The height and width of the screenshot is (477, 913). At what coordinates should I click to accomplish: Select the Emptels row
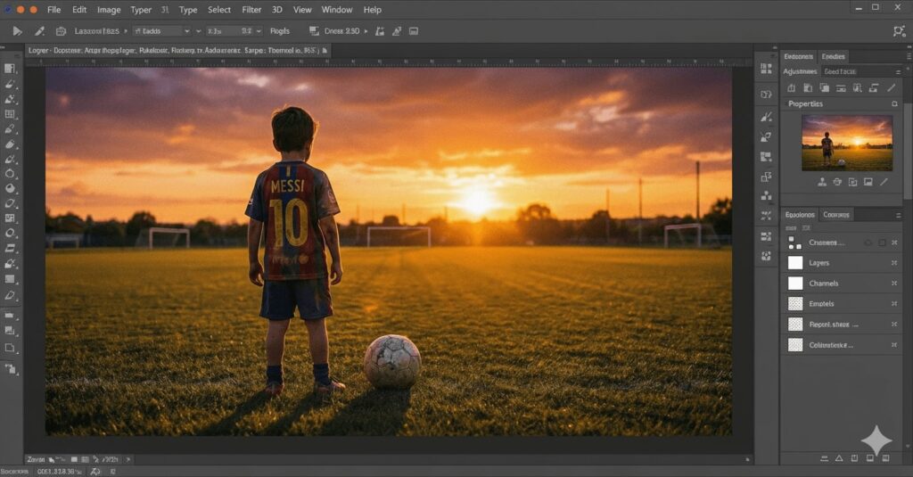point(842,304)
